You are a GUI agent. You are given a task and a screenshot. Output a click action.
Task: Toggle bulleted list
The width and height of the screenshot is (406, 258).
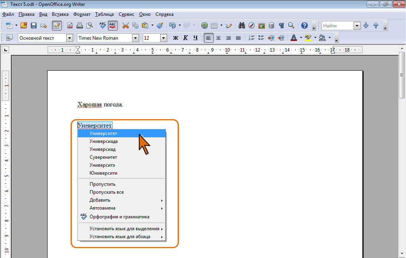pos(261,38)
